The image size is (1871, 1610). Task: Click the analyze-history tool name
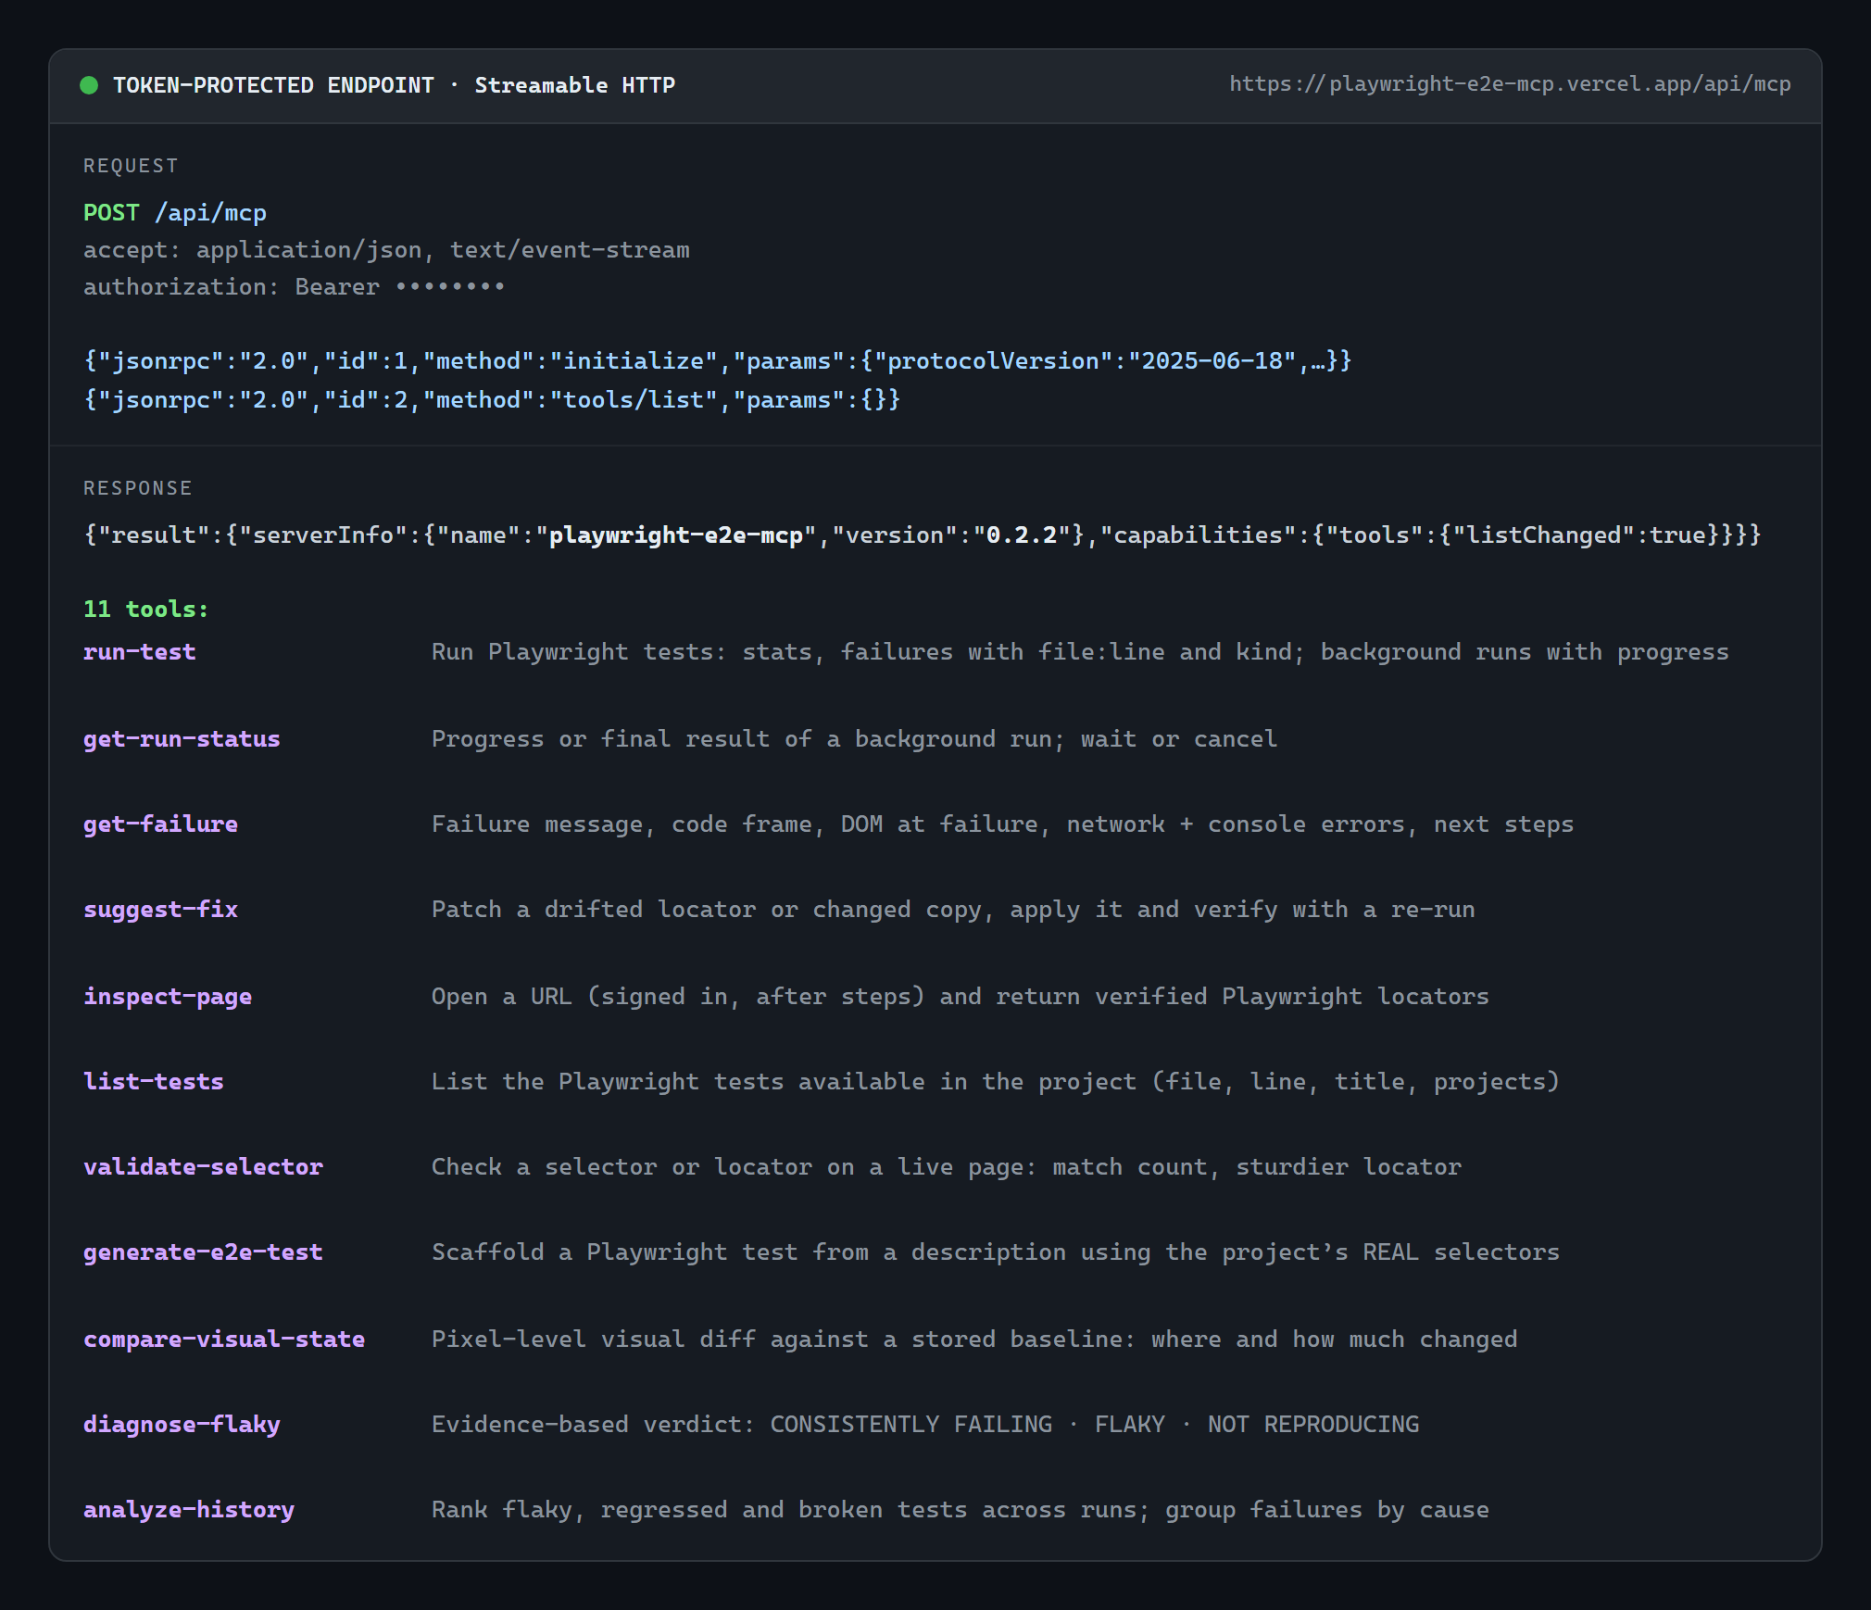point(189,1510)
